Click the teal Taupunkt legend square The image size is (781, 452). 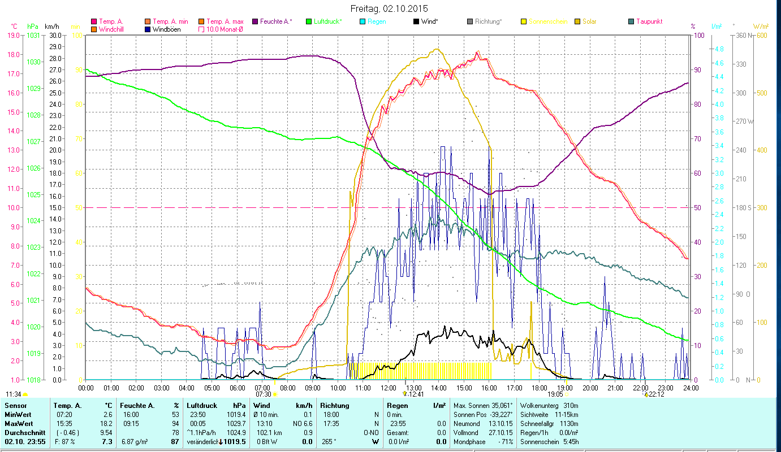(x=631, y=21)
